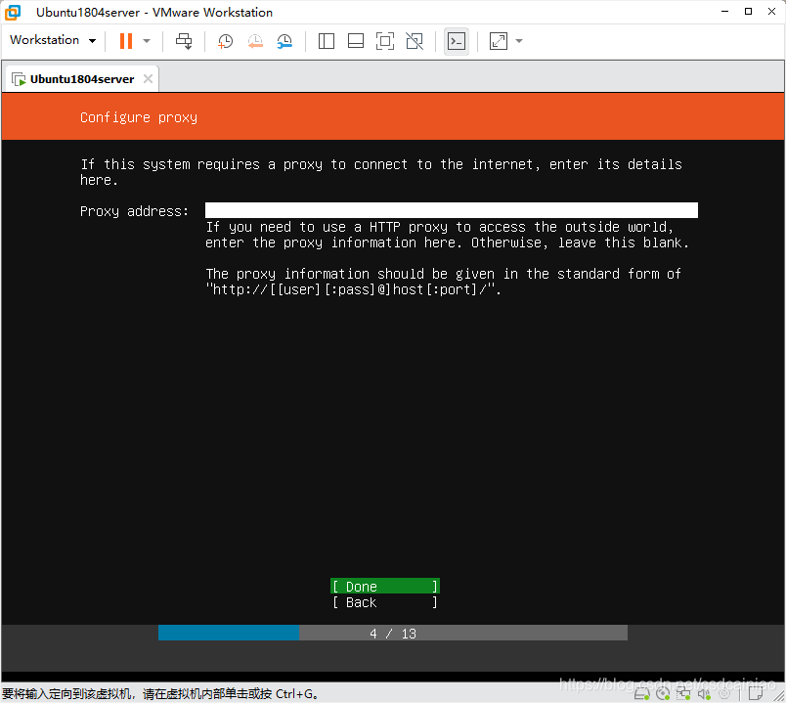Viewport: 786px width, 703px height.
Task: Toggle the library sidebar view
Action: pos(327,41)
